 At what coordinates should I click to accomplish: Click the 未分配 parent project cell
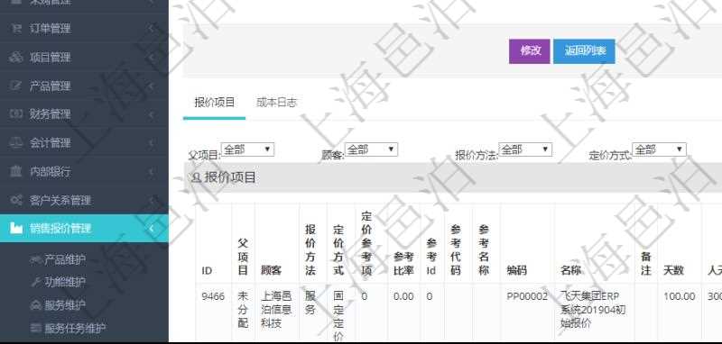243,310
